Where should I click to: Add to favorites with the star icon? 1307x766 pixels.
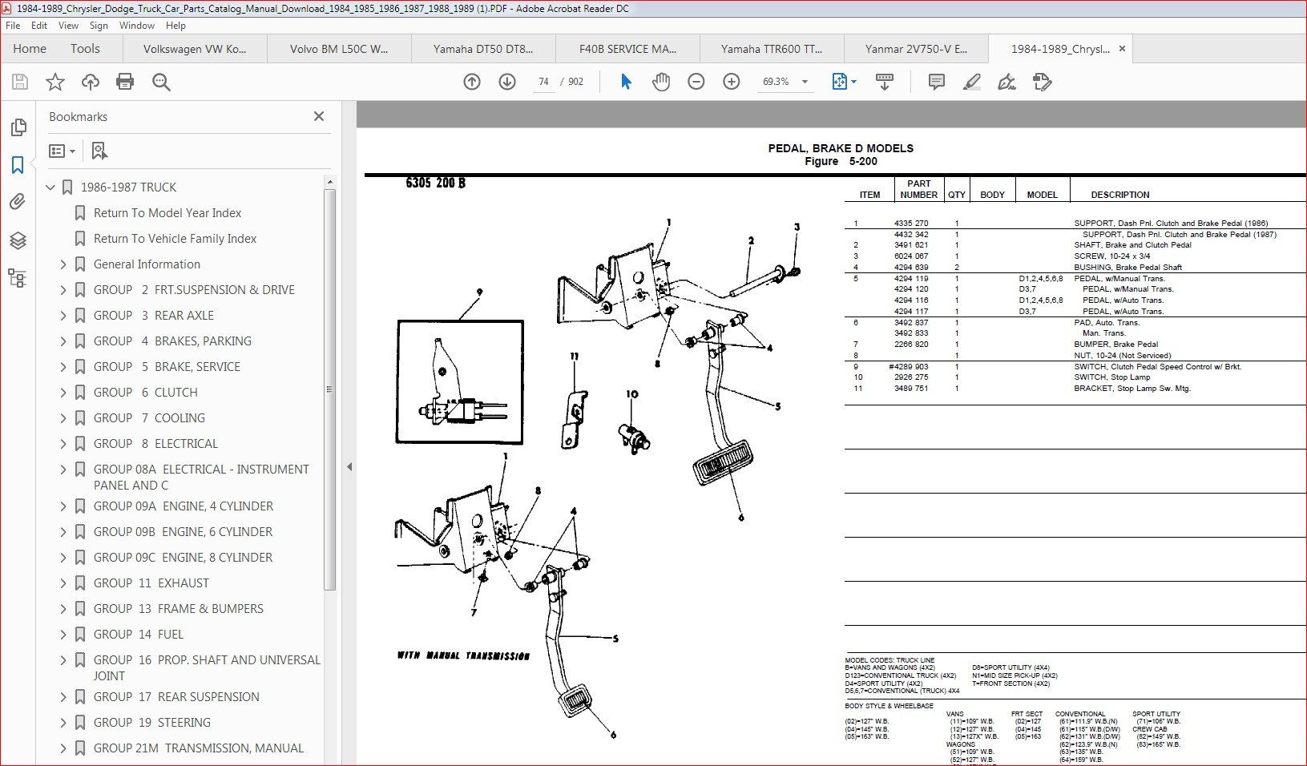(x=55, y=82)
